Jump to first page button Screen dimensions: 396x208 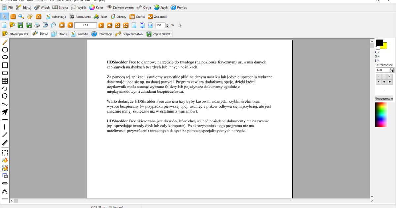[62, 25]
